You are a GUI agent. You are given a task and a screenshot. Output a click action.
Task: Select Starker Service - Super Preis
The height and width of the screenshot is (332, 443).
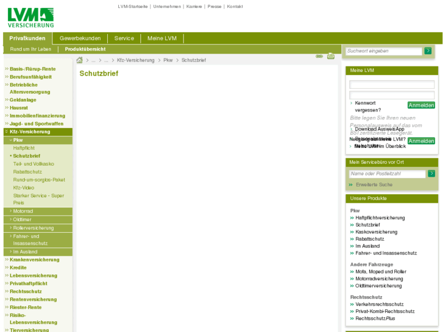tap(38, 199)
